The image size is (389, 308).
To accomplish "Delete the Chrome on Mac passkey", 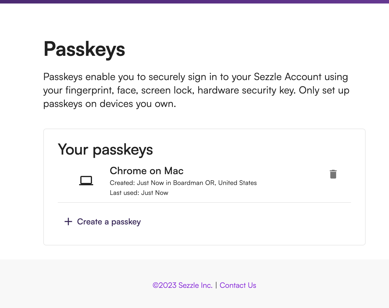I will pyautogui.click(x=333, y=174).
